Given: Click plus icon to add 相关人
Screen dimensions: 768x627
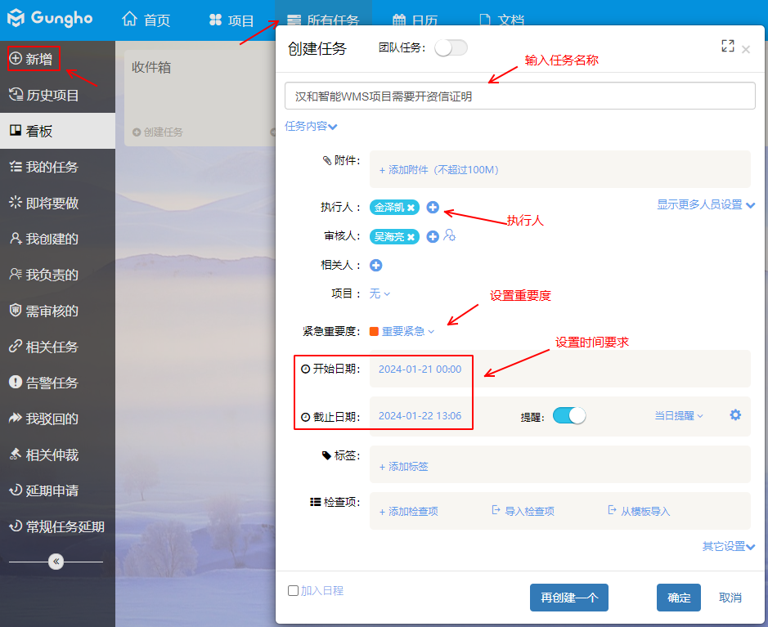Looking at the screenshot, I should click(x=376, y=265).
